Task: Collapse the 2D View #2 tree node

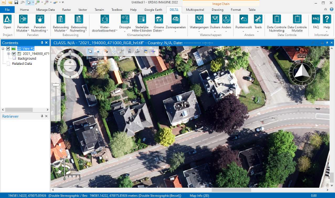Action: click(x=3, y=49)
